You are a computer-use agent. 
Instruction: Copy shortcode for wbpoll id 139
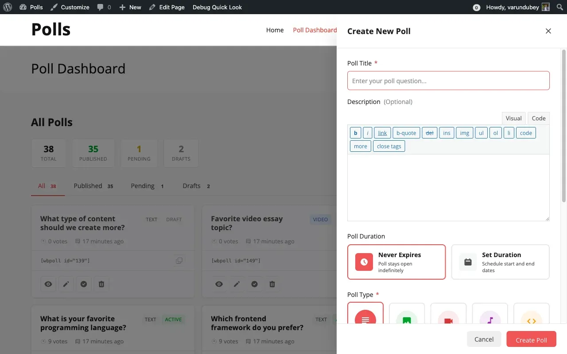click(179, 261)
